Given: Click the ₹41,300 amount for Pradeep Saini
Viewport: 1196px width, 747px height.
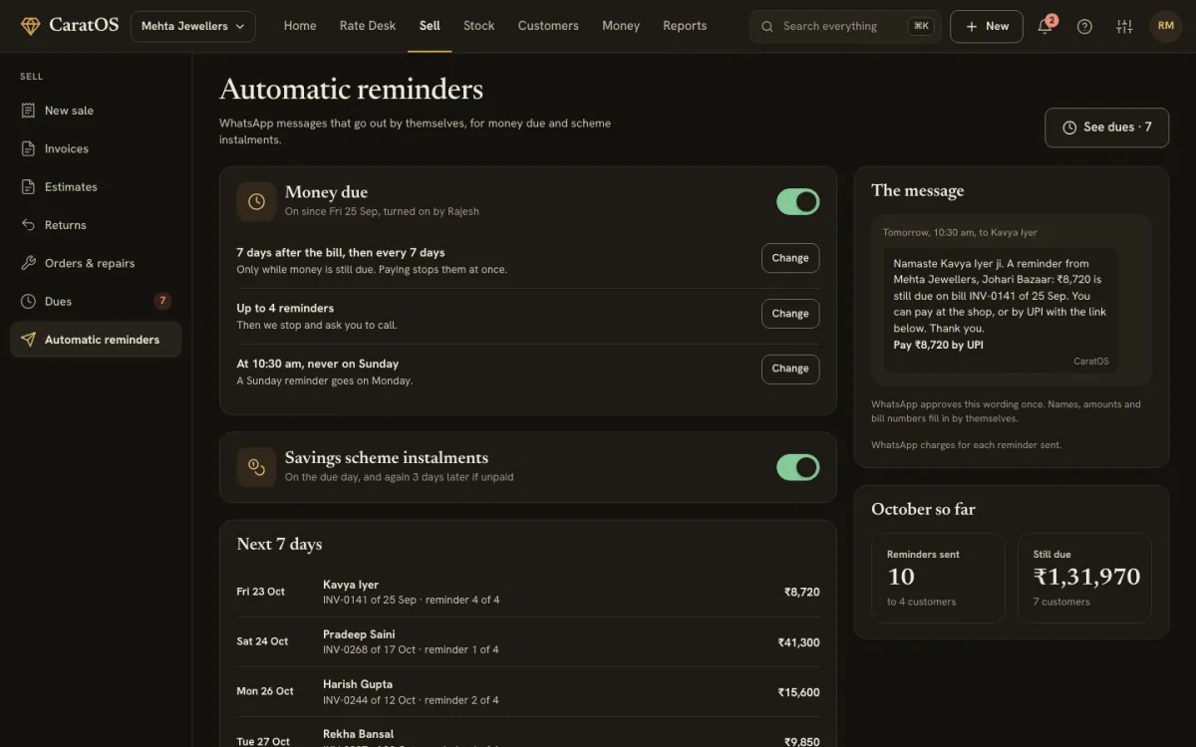Looking at the screenshot, I should (798, 642).
